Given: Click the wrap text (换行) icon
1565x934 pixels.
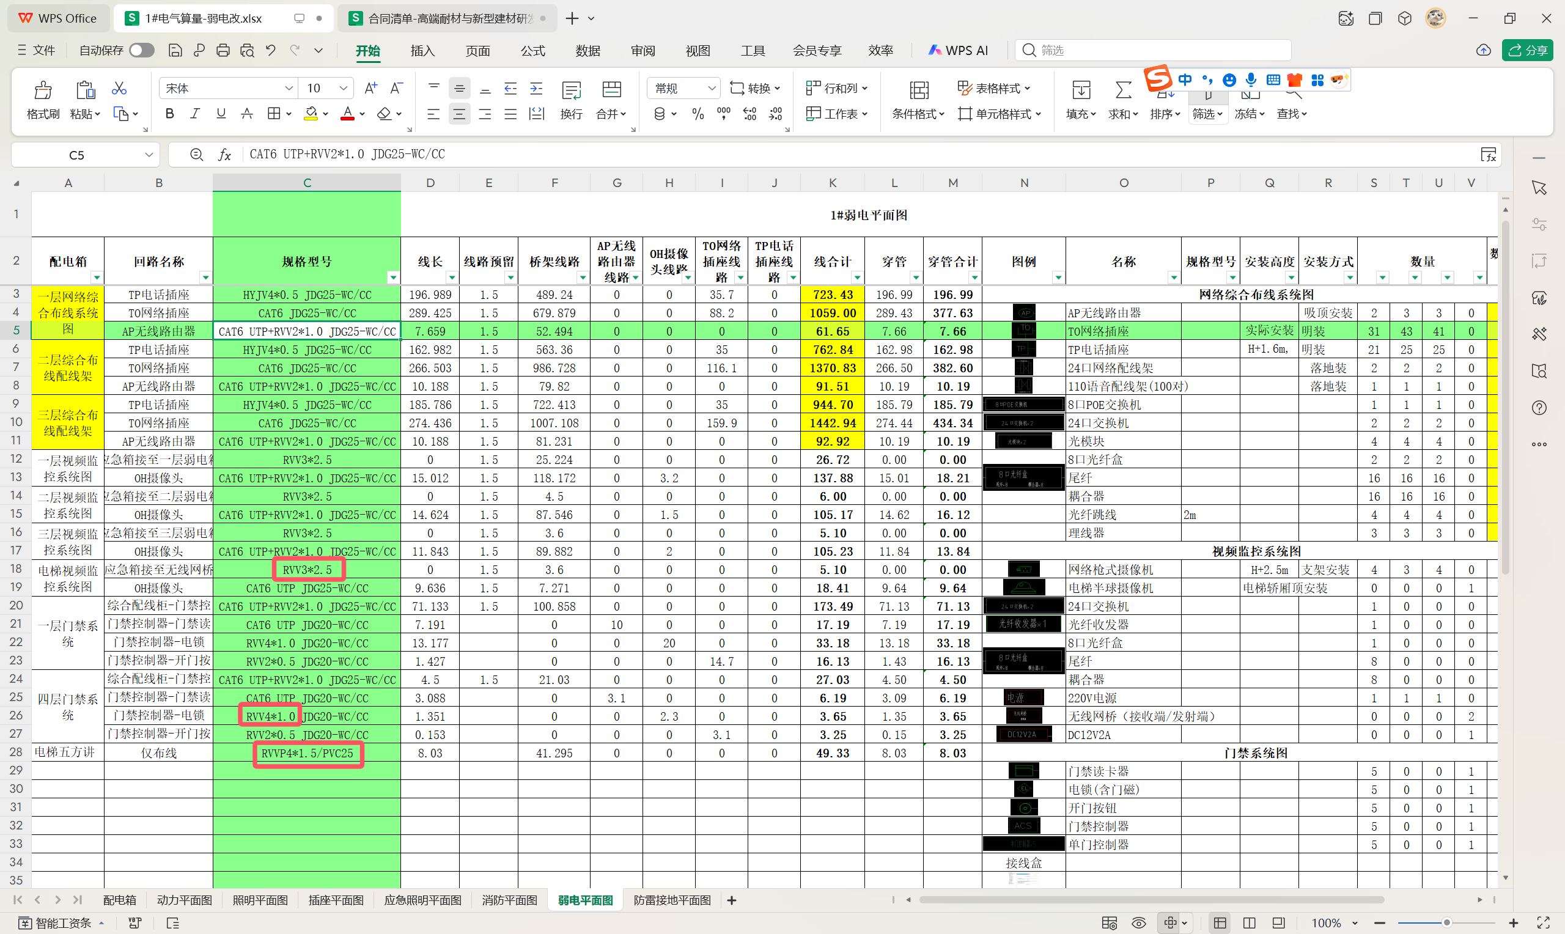Looking at the screenshot, I should (x=571, y=90).
